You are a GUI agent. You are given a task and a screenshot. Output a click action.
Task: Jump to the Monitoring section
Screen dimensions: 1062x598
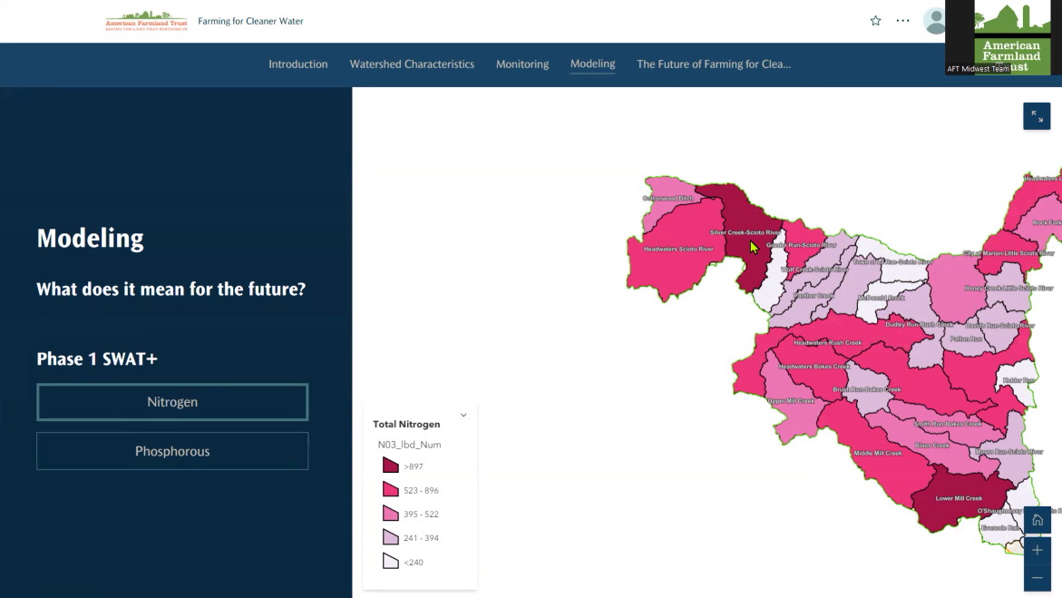pos(522,64)
